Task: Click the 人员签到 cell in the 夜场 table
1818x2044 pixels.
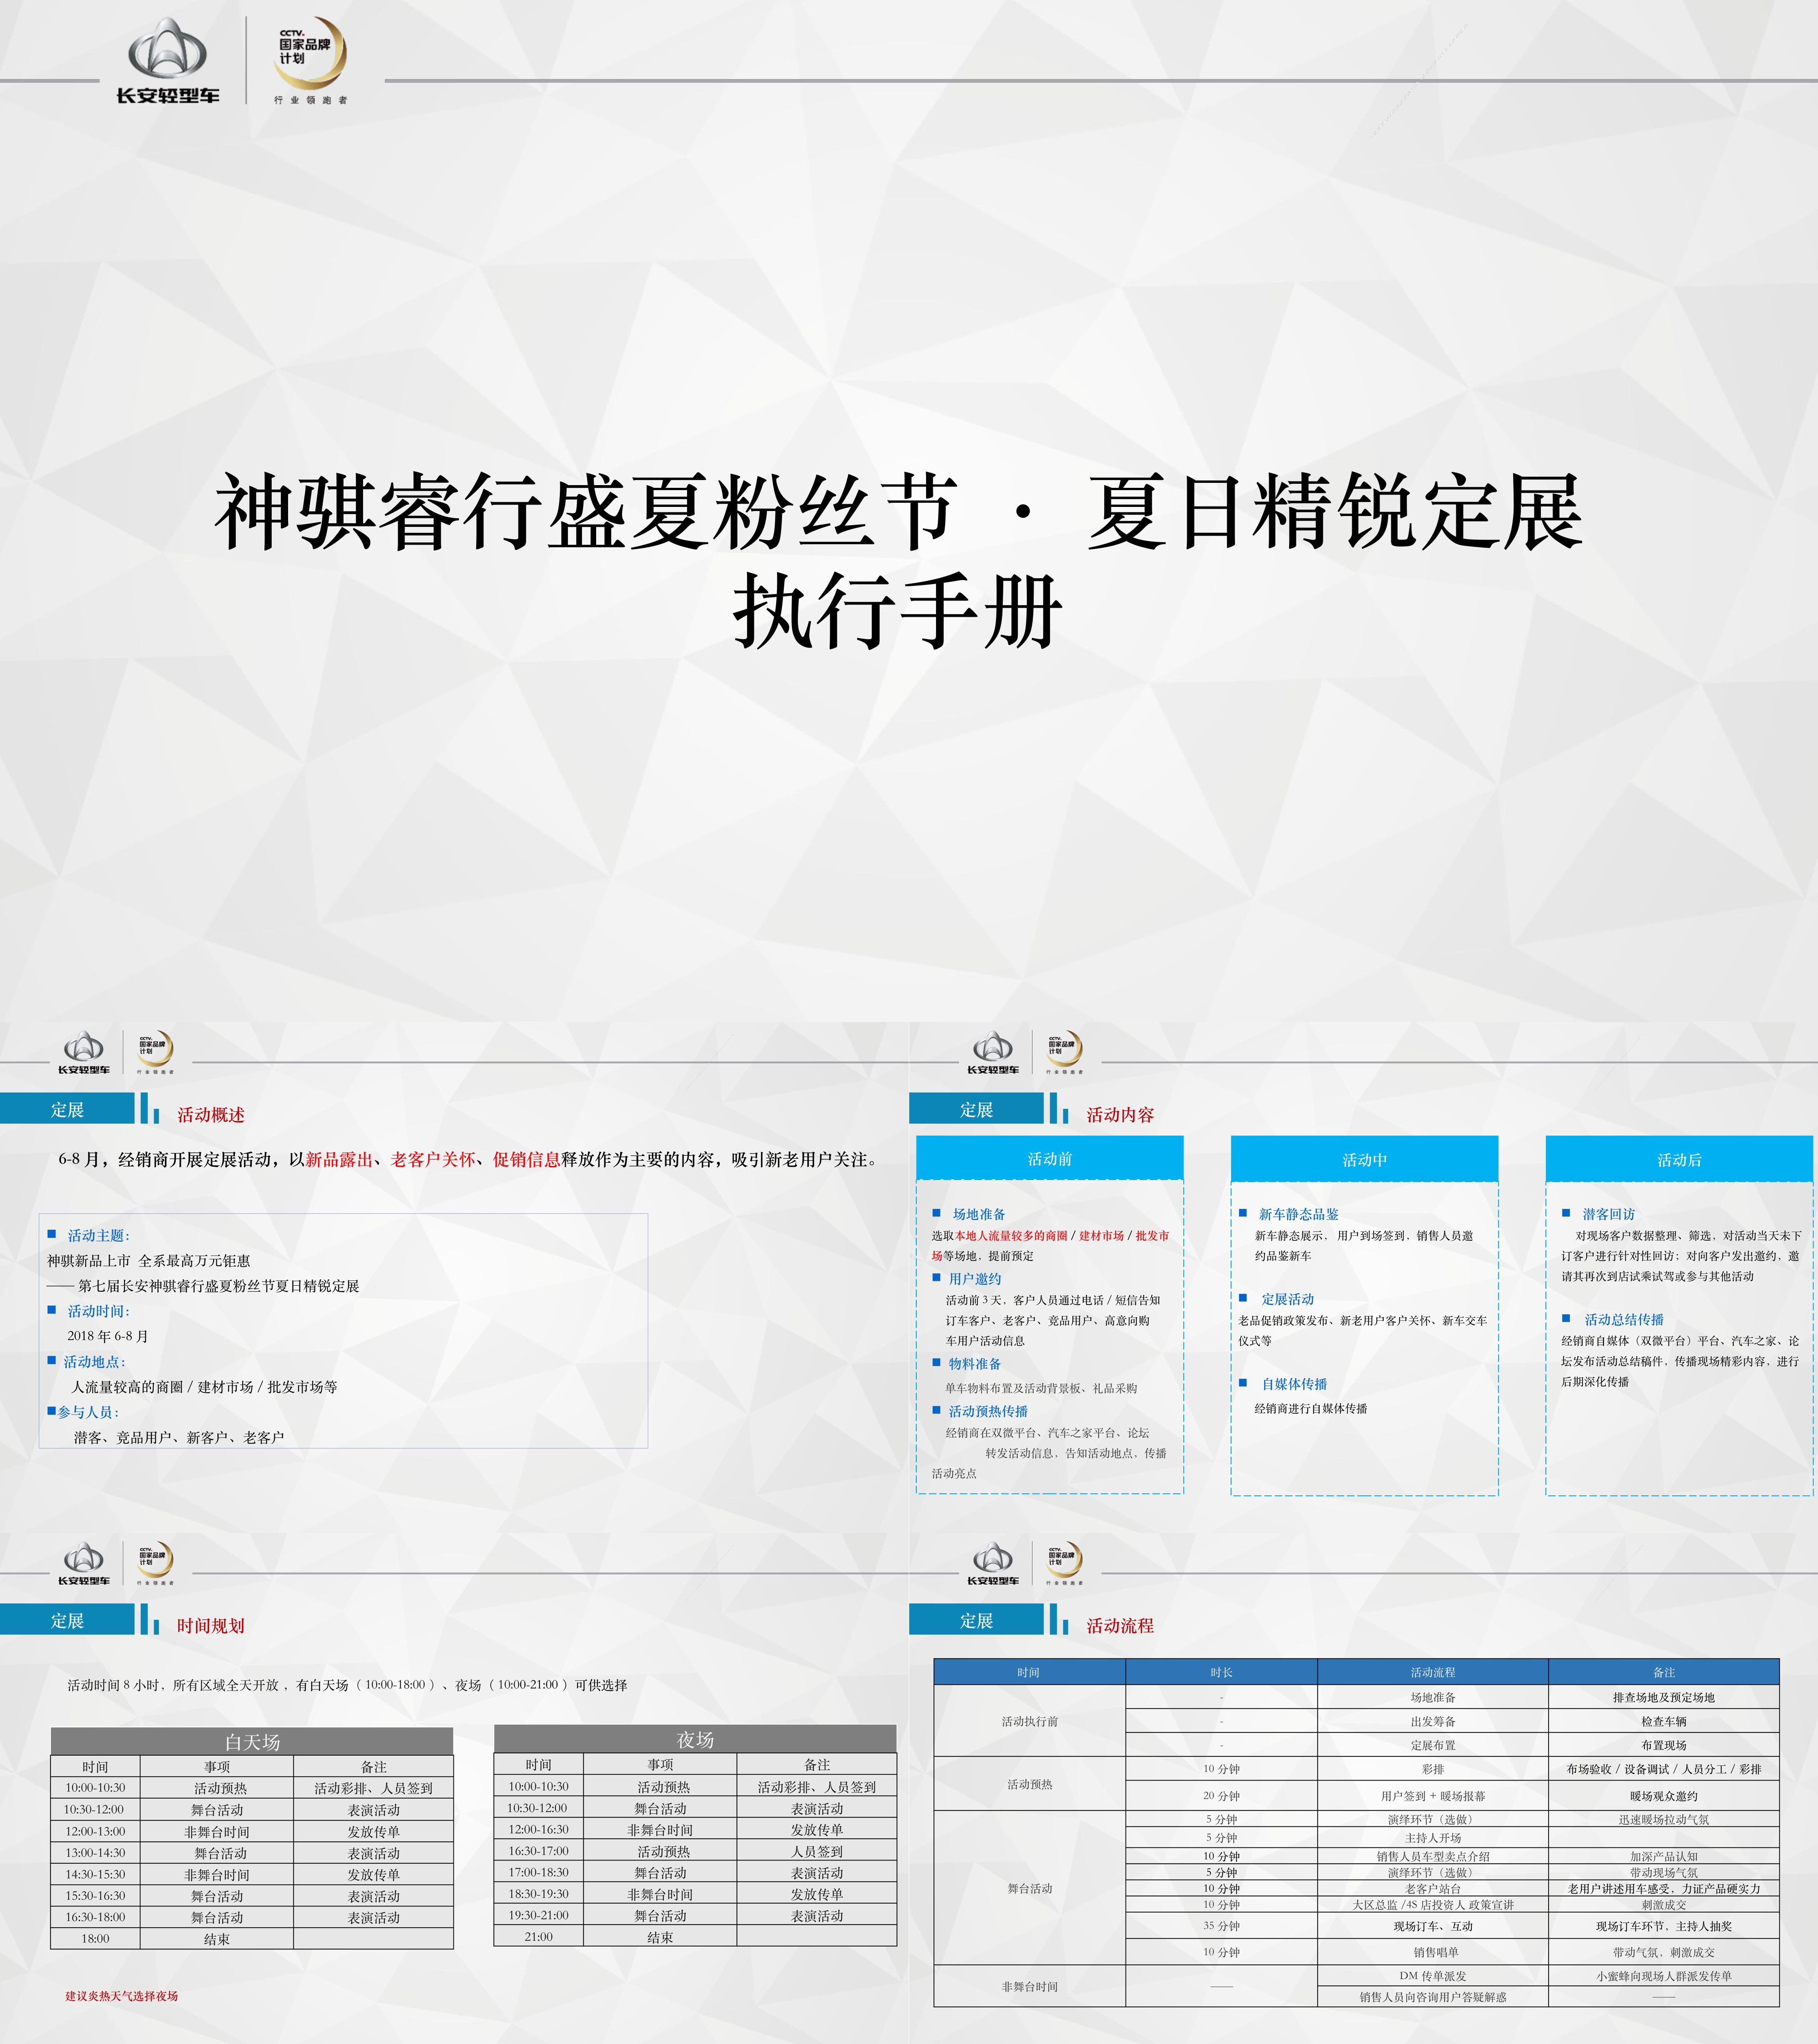Action: (817, 1851)
